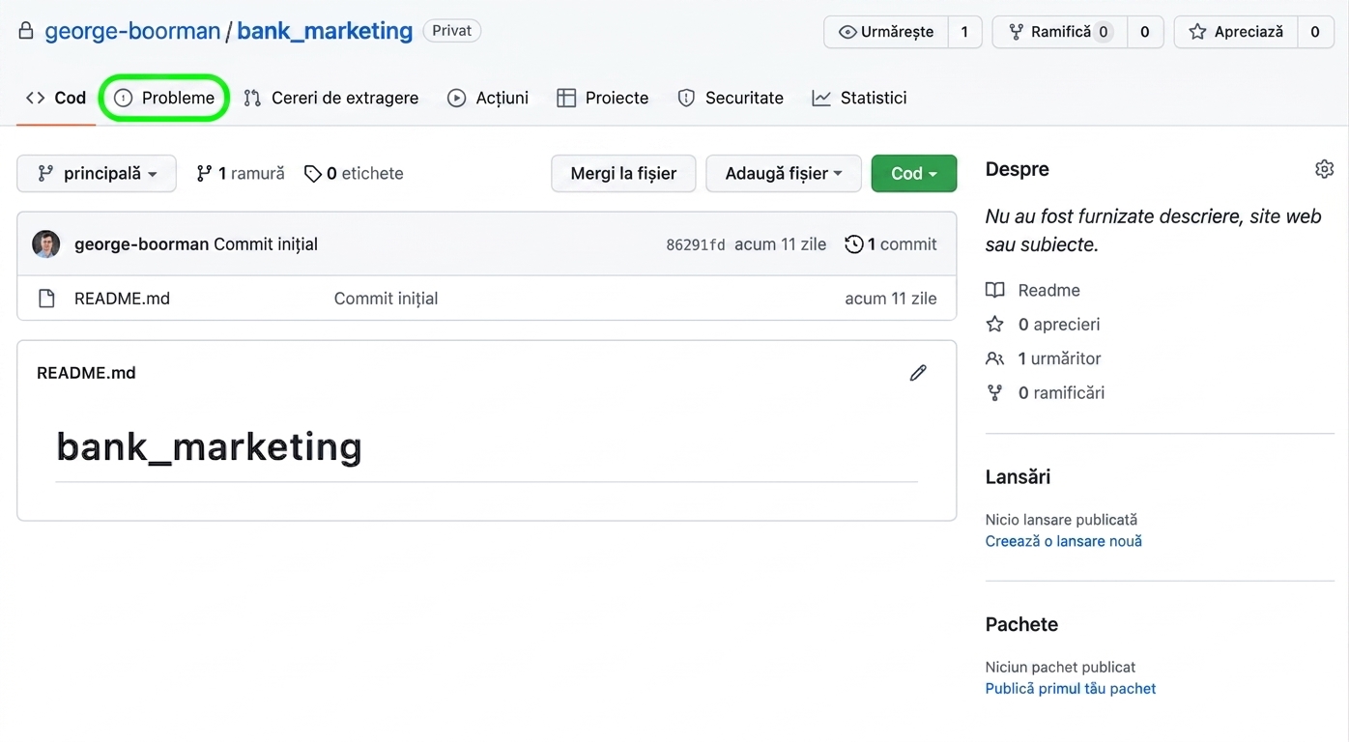Open the george-boorman owner link
Viewport: 1349px width, 742px height.
click(x=132, y=31)
